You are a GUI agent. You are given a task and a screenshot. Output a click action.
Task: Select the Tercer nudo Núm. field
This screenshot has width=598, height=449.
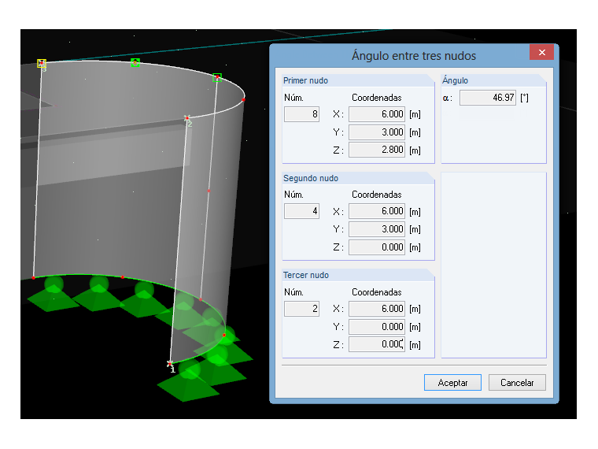[x=301, y=309]
